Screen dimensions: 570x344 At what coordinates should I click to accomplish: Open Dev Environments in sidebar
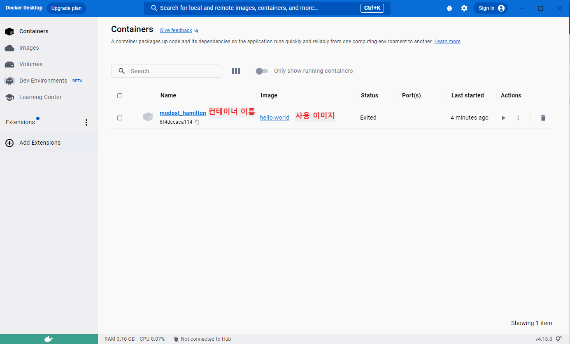pos(49,81)
